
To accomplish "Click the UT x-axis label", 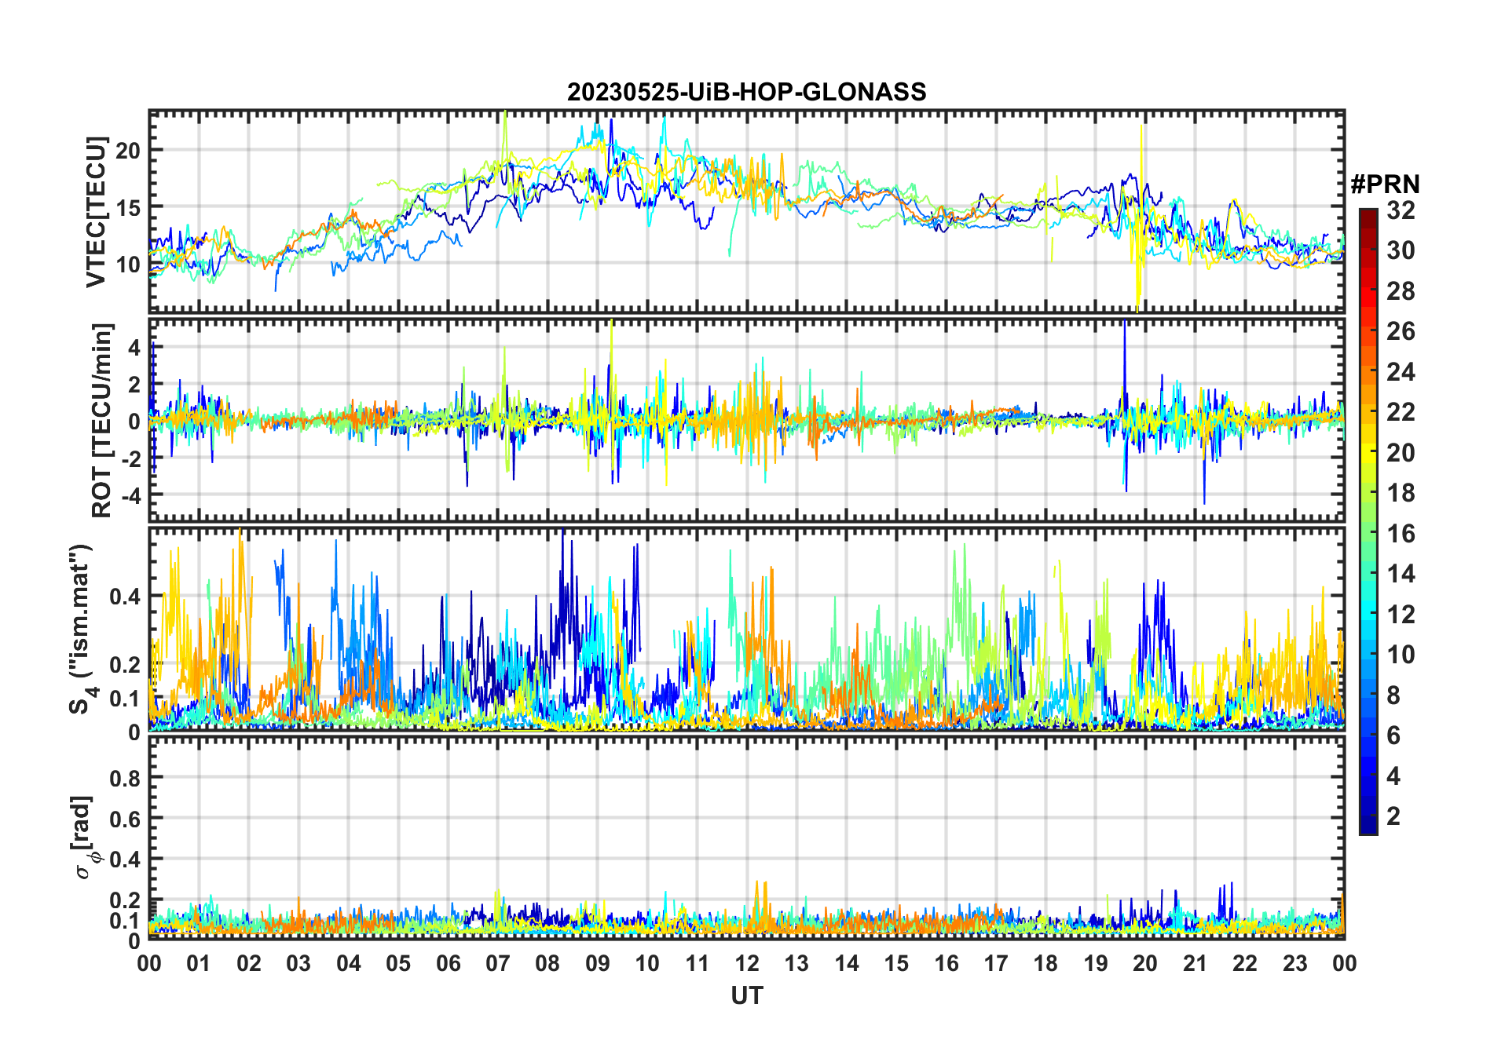I will pyautogui.click(x=746, y=996).
